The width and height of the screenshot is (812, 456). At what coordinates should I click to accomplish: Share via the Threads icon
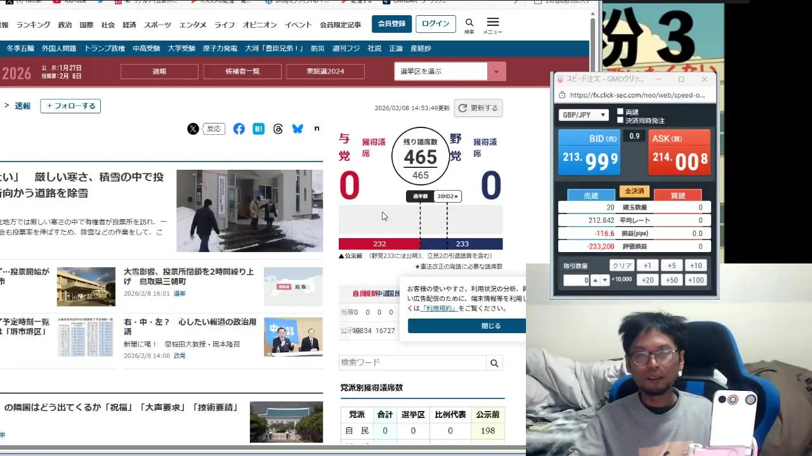(x=278, y=129)
